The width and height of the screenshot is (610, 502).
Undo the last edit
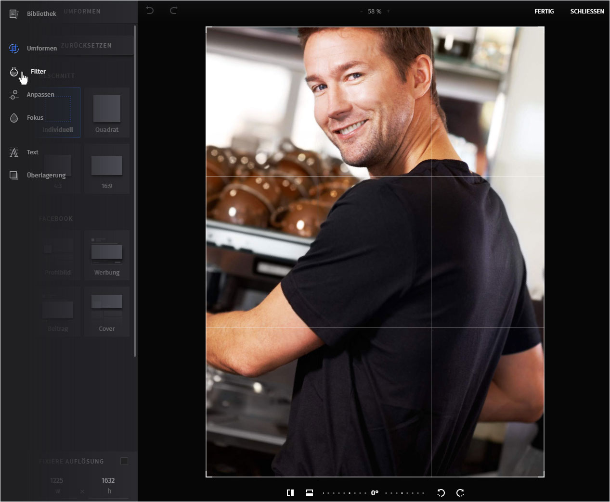150,10
